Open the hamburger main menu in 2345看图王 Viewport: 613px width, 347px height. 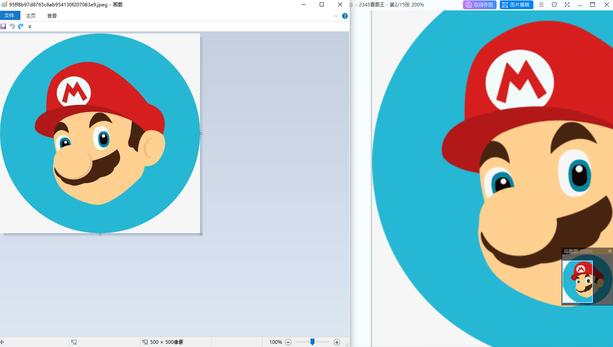coord(541,5)
